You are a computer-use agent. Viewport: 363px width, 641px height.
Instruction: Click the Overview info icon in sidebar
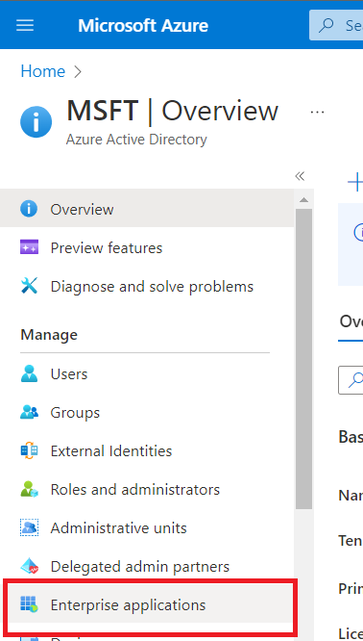click(x=29, y=209)
